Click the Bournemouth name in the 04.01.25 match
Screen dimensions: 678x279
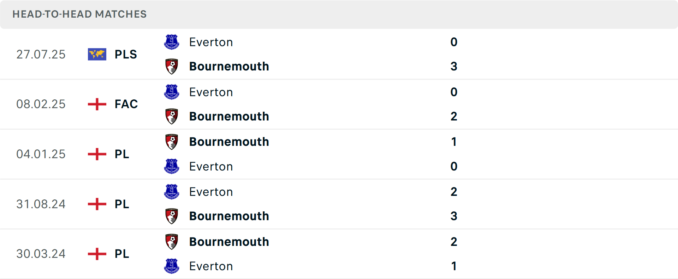[x=229, y=142]
